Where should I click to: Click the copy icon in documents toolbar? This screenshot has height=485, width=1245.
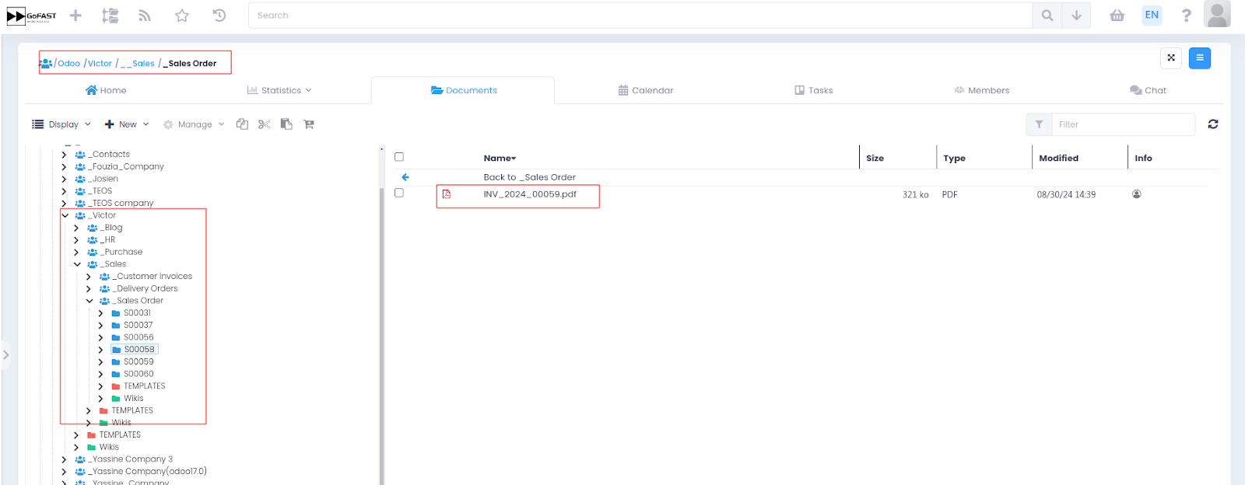[x=242, y=124]
